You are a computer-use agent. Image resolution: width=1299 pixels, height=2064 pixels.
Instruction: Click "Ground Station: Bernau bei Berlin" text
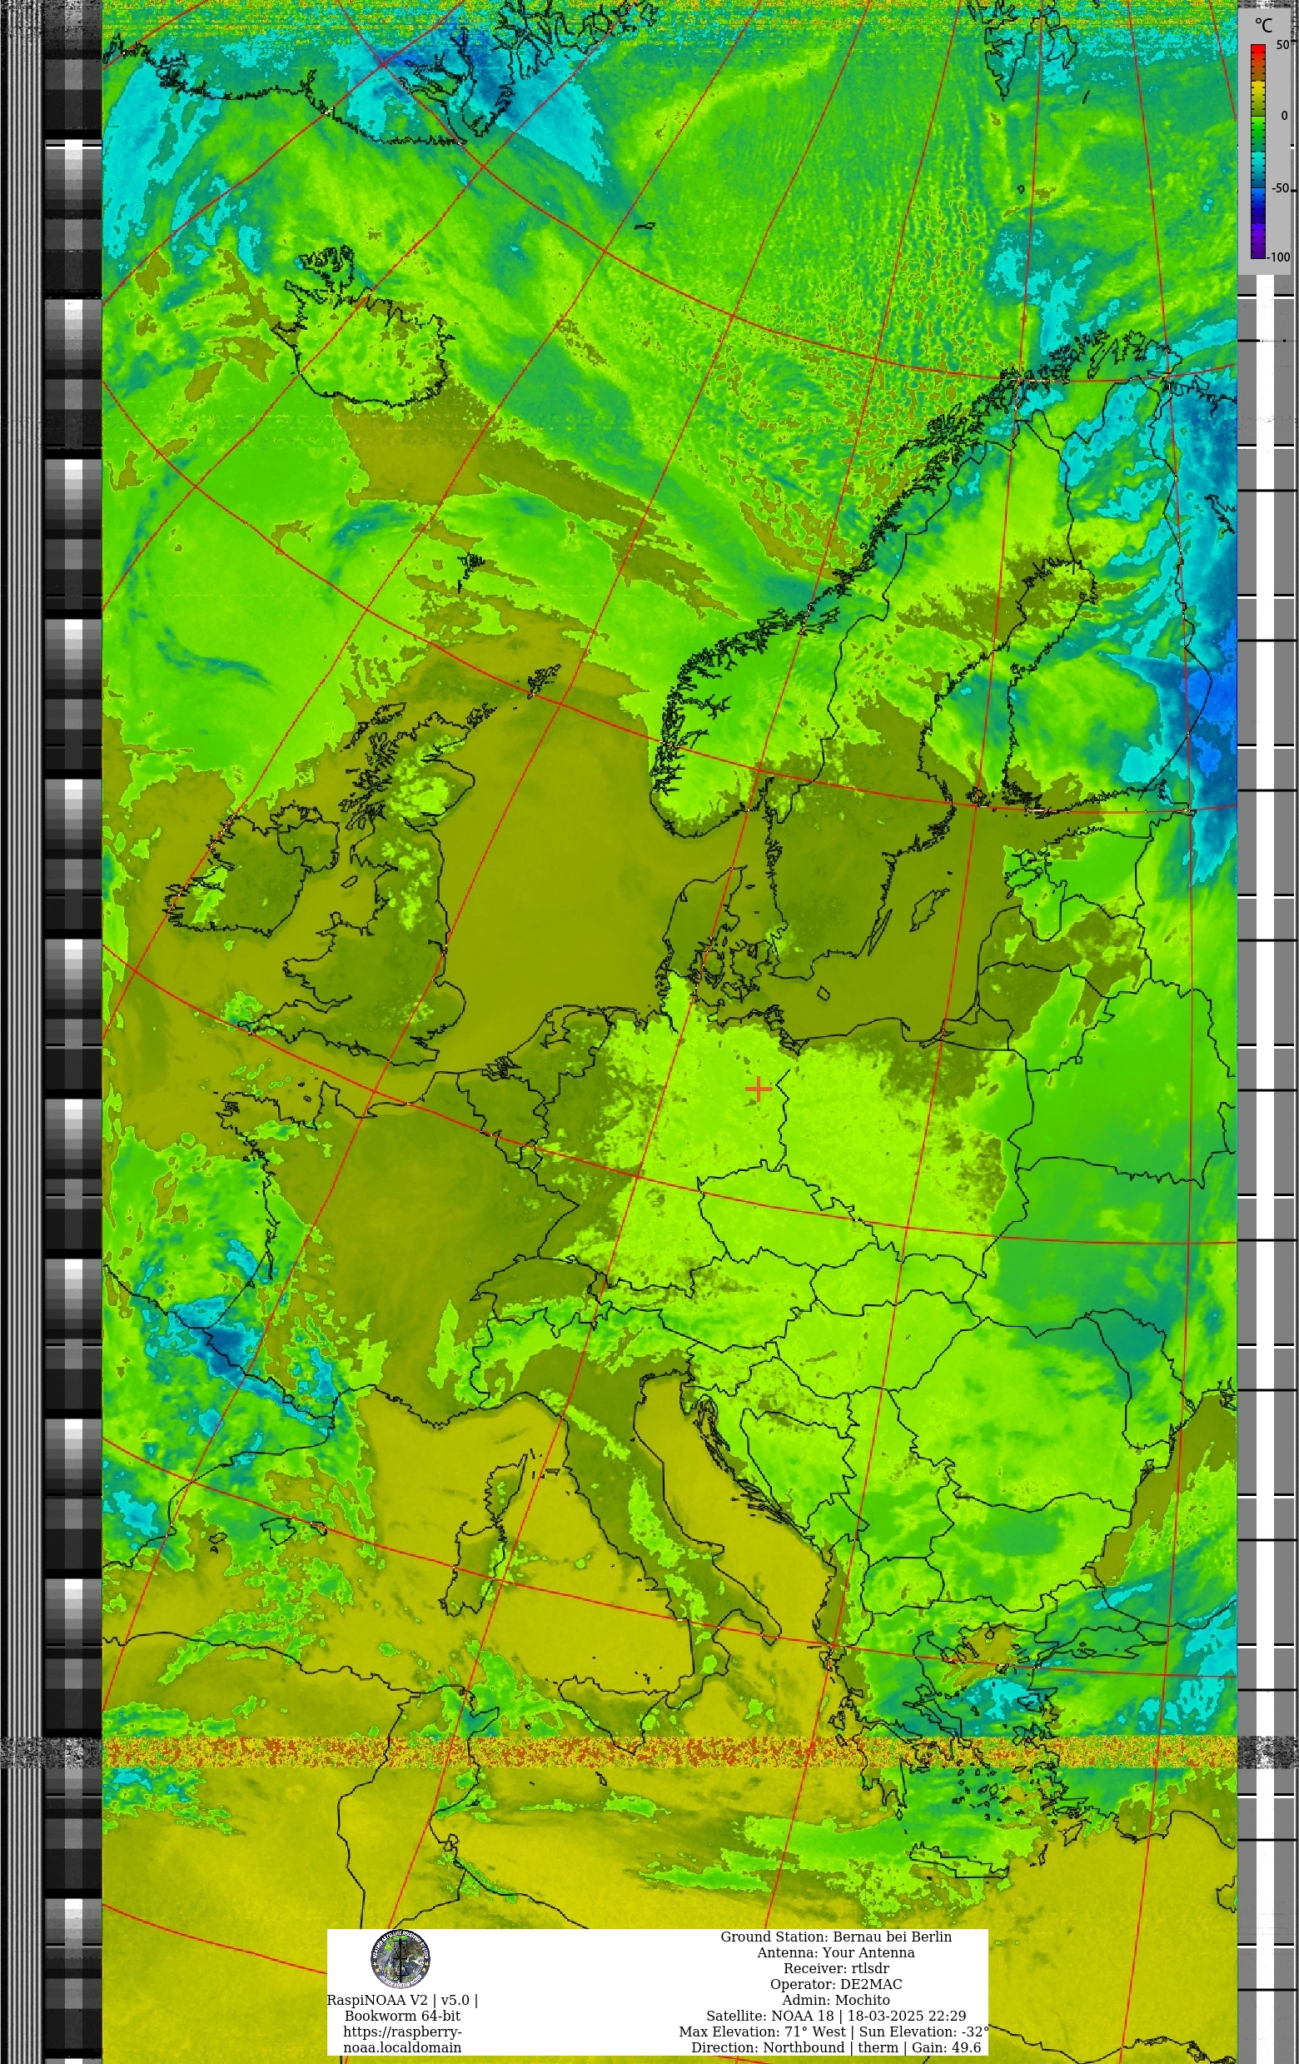click(x=835, y=1937)
